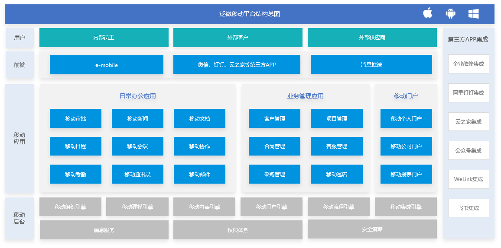Open 移动日程 module
Screen dimensions: 501x248
75,146
